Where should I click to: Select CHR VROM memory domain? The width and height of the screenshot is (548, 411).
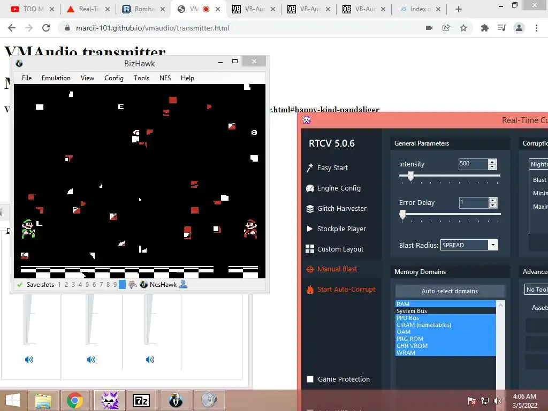(x=446, y=346)
